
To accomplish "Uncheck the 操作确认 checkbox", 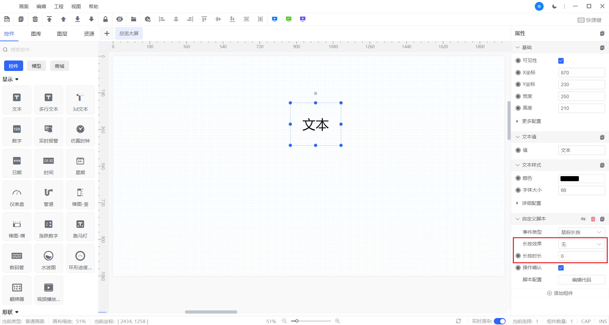I will (561, 268).
